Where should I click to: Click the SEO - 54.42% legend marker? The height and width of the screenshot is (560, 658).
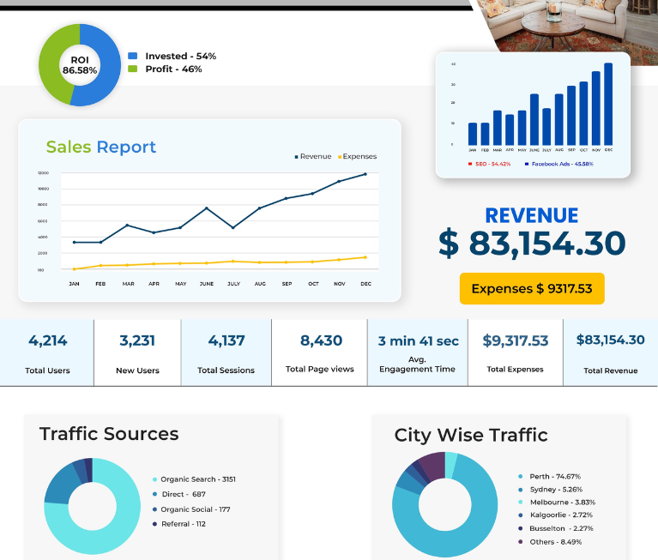pyautogui.click(x=470, y=164)
